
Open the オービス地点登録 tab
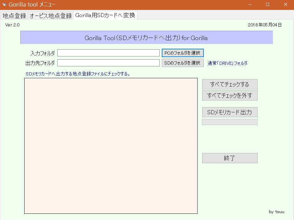50,16
